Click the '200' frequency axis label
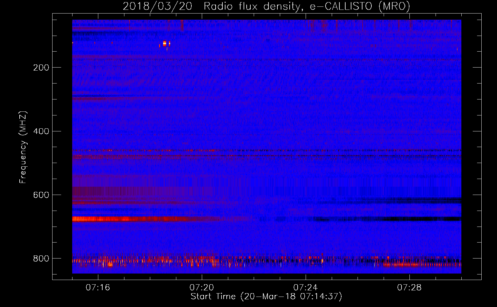The image size is (497, 307). click(41, 68)
